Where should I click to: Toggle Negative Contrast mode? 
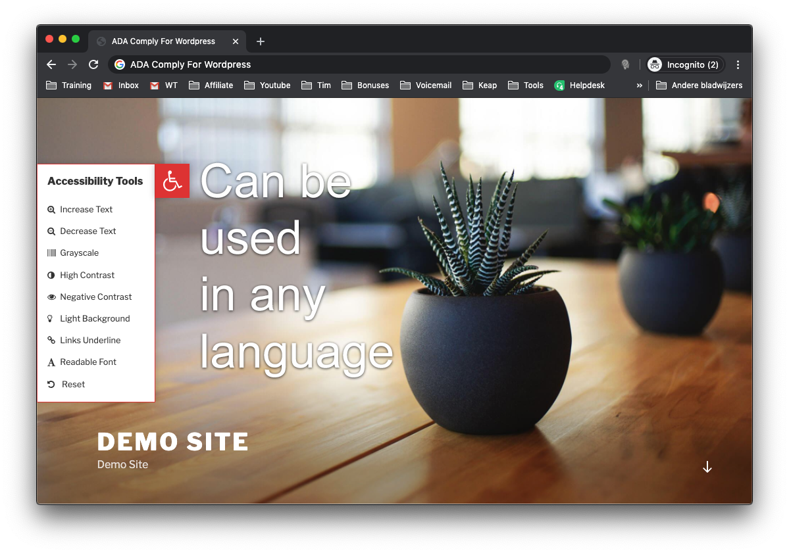tap(89, 297)
